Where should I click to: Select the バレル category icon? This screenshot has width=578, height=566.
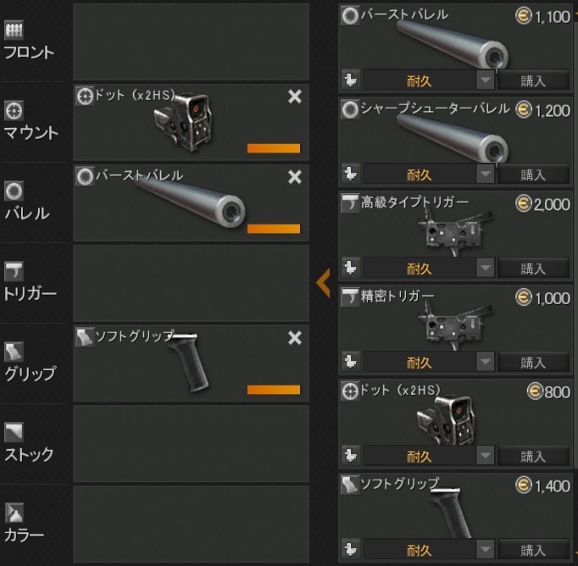tap(14, 191)
